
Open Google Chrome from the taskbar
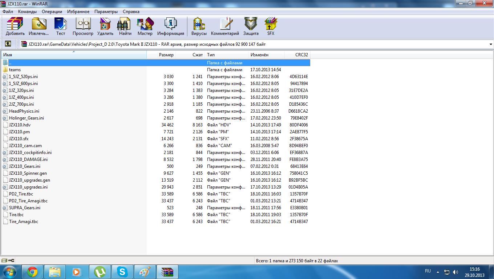pos(32,272)
